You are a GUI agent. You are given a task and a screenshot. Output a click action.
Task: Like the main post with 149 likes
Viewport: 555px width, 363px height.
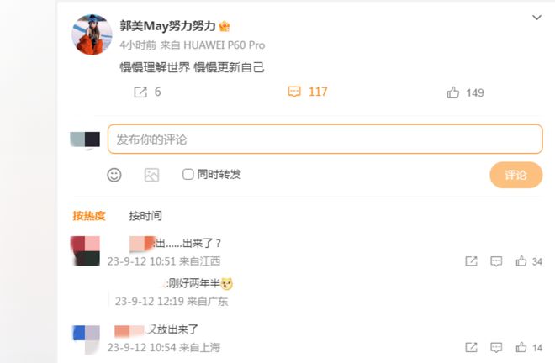tap(452, 92)
